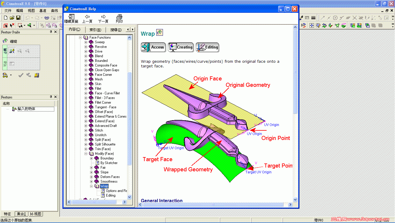Click the help tree vertical scrollbar thumb
Viewport: 395px width, 223px height.
[x=130, y=119]
